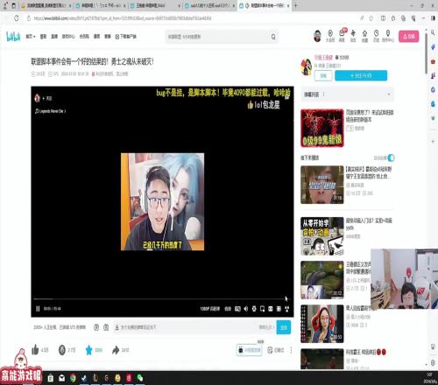Open the red 99 dragon lady thumbnail

point(322,128)
